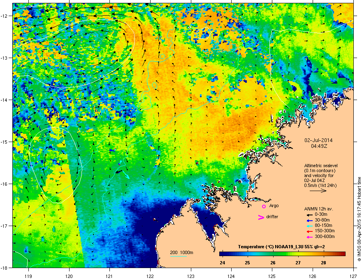Image resolution: width=362 pixels, height=280 pixels.
Task: Click the 30-80m depth label
Action: [322, 220]
